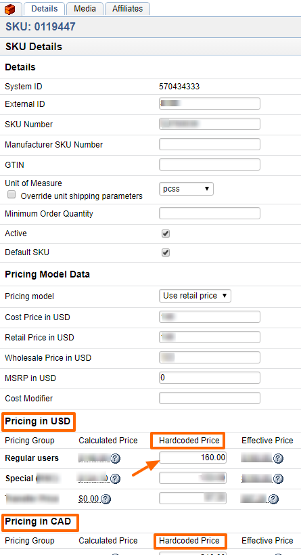Image resolution: width=301 pixels, height=555 pixels.
Task: Uncheck the Default SKU checkbox
Action: point(166,252)
